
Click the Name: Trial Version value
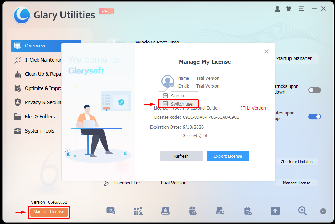(208, 78)
